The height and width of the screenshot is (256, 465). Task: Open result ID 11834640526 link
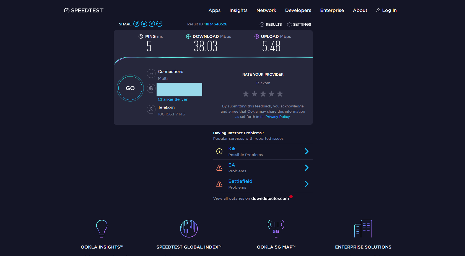pyautogui.click(x=216, y=24)
